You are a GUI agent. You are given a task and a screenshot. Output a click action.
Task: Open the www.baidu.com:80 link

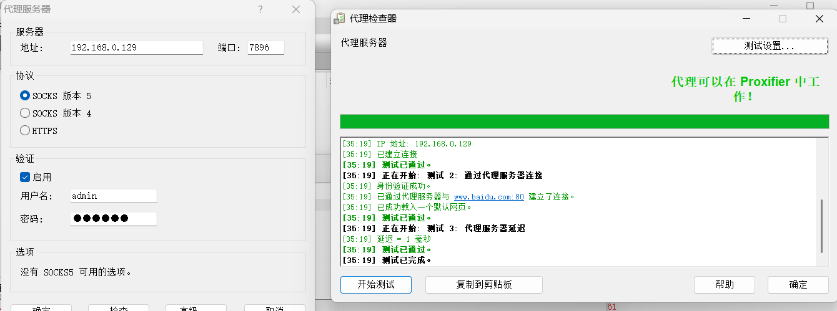point(488,196)
